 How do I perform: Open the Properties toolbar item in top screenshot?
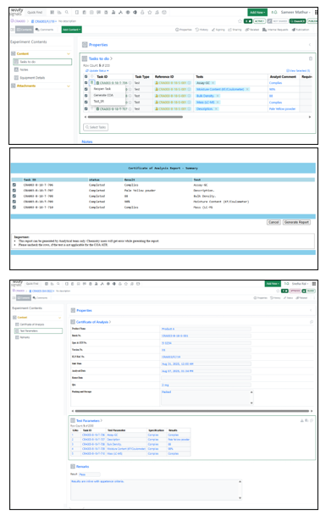[x=184, y=30]
